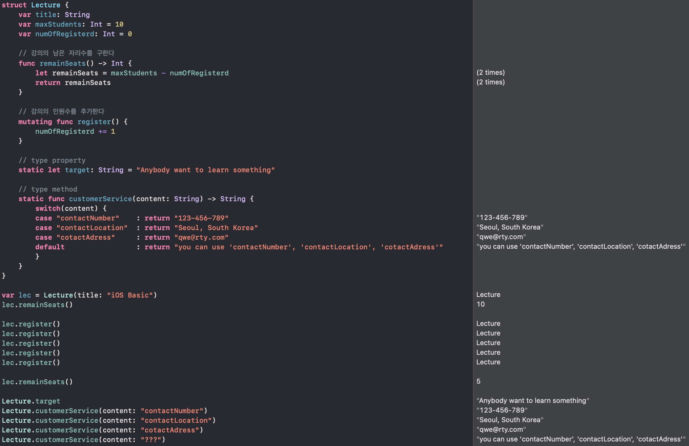Click the 'default' case keyword in switch
689x446 pixels.
(50, 247)
